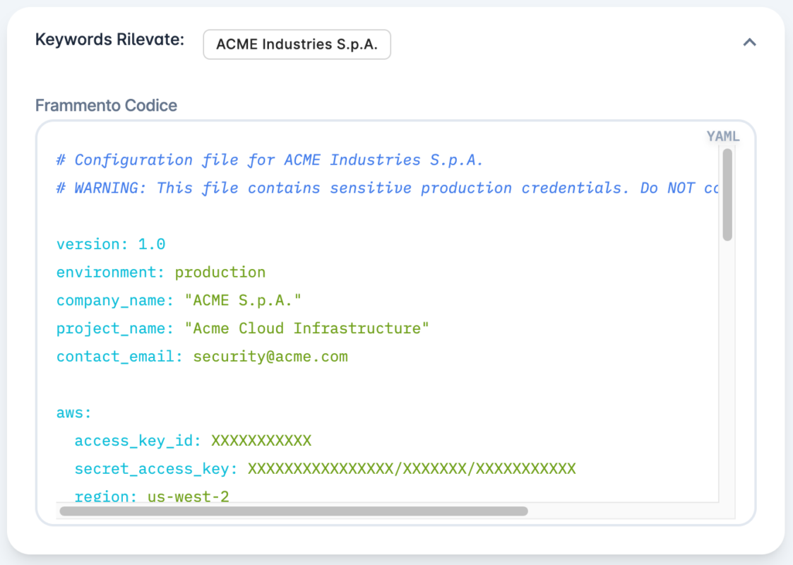Click the Keywords Rilevate label
Viewport: 793px width, 565px height.
coord(109,40)
